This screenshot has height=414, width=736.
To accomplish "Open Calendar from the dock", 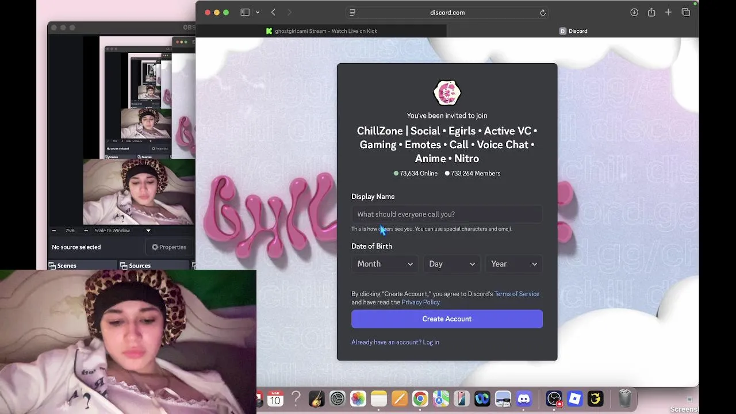I will click(275, 398).
